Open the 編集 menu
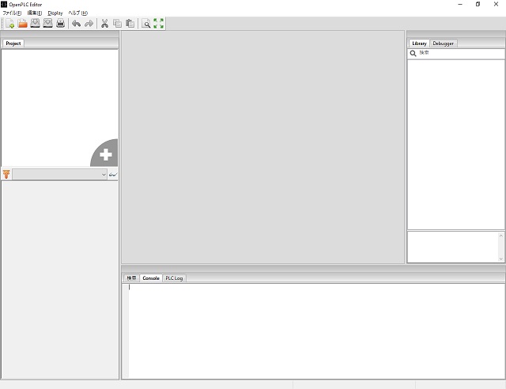 [x=35, y=13]
